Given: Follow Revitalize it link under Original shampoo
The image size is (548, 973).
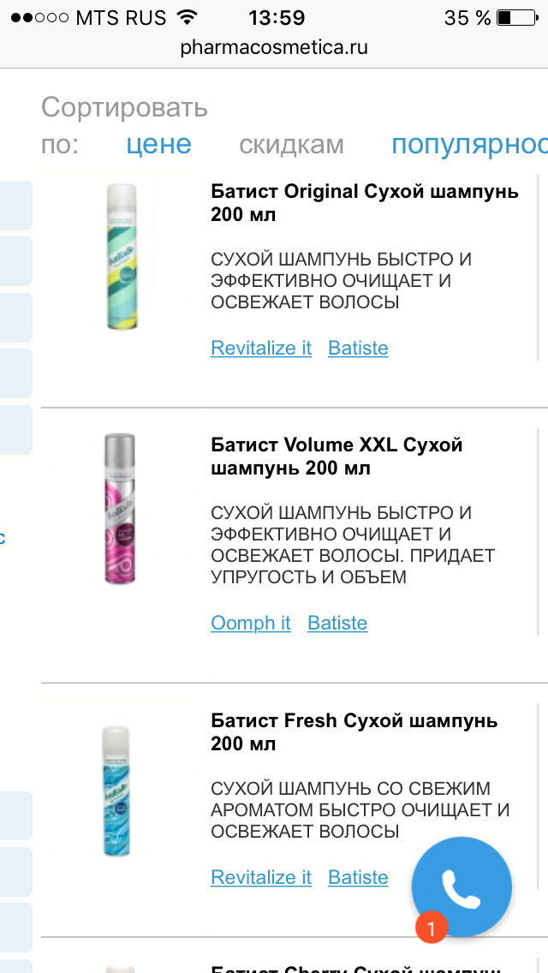Looking at the screenshot, I should click(261, 348).
